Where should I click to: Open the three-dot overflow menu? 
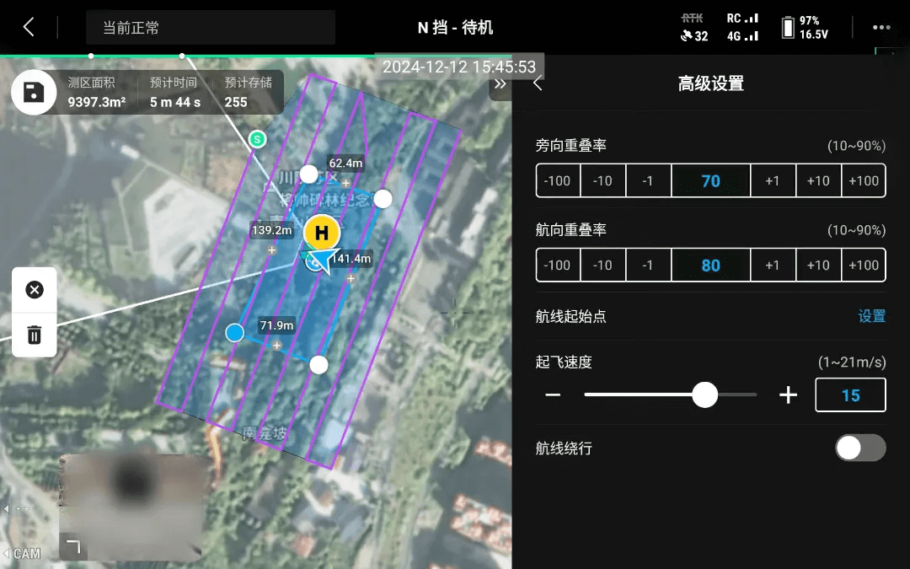click(x=881, y=27)
